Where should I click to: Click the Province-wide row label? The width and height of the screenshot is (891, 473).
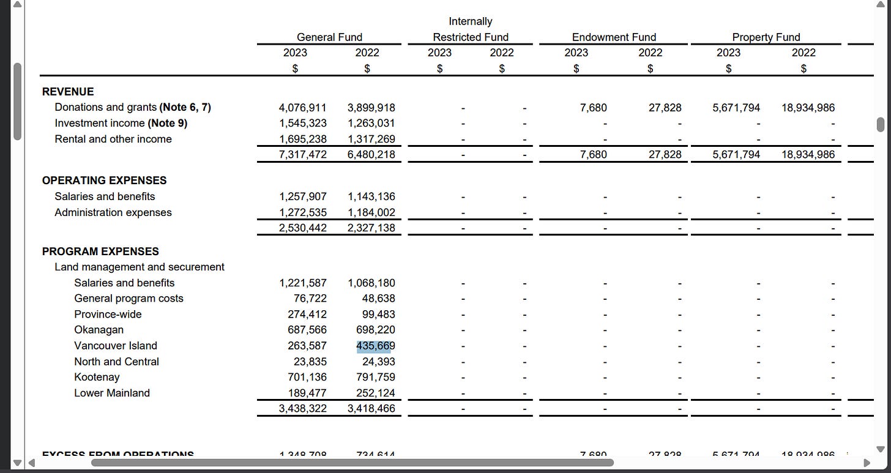tap(108, 315)
